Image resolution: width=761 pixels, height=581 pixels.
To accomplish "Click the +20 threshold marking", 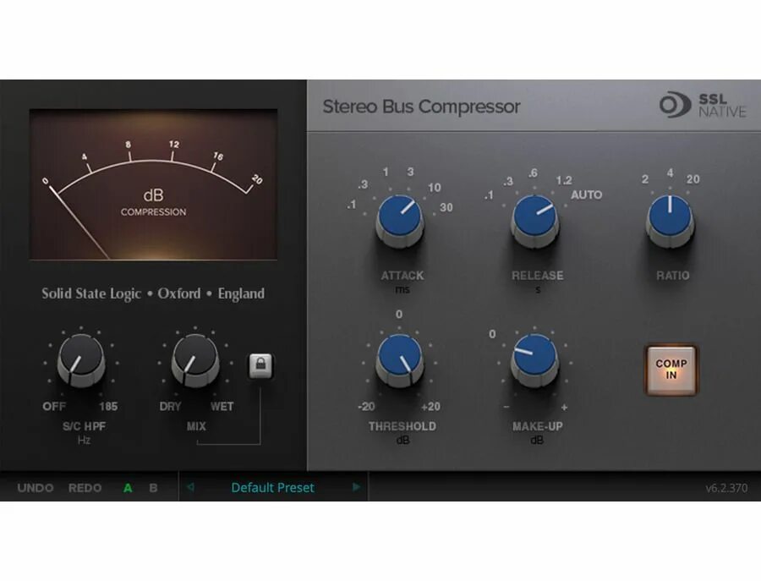I will click(430, 407).
